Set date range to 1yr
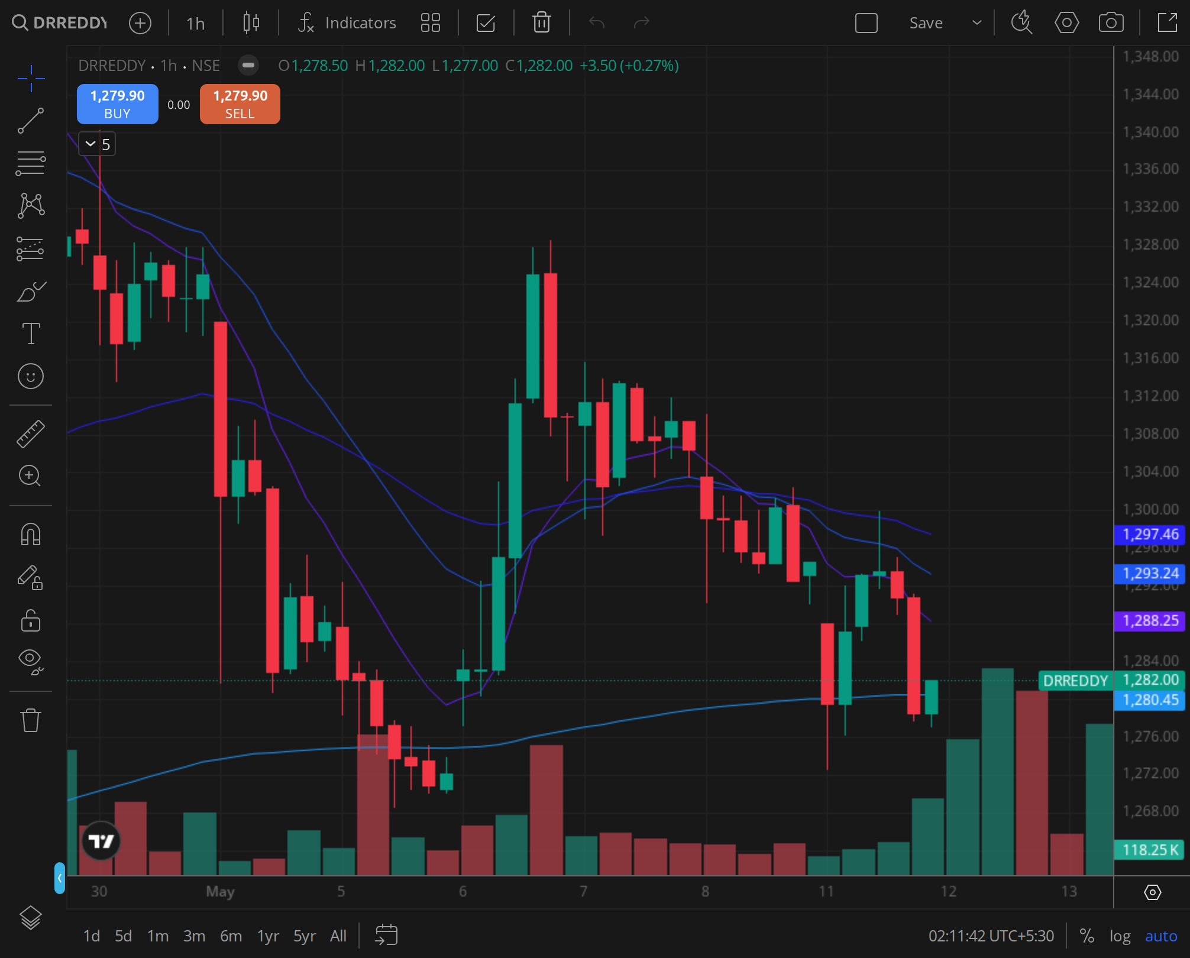 click(268, 936)
